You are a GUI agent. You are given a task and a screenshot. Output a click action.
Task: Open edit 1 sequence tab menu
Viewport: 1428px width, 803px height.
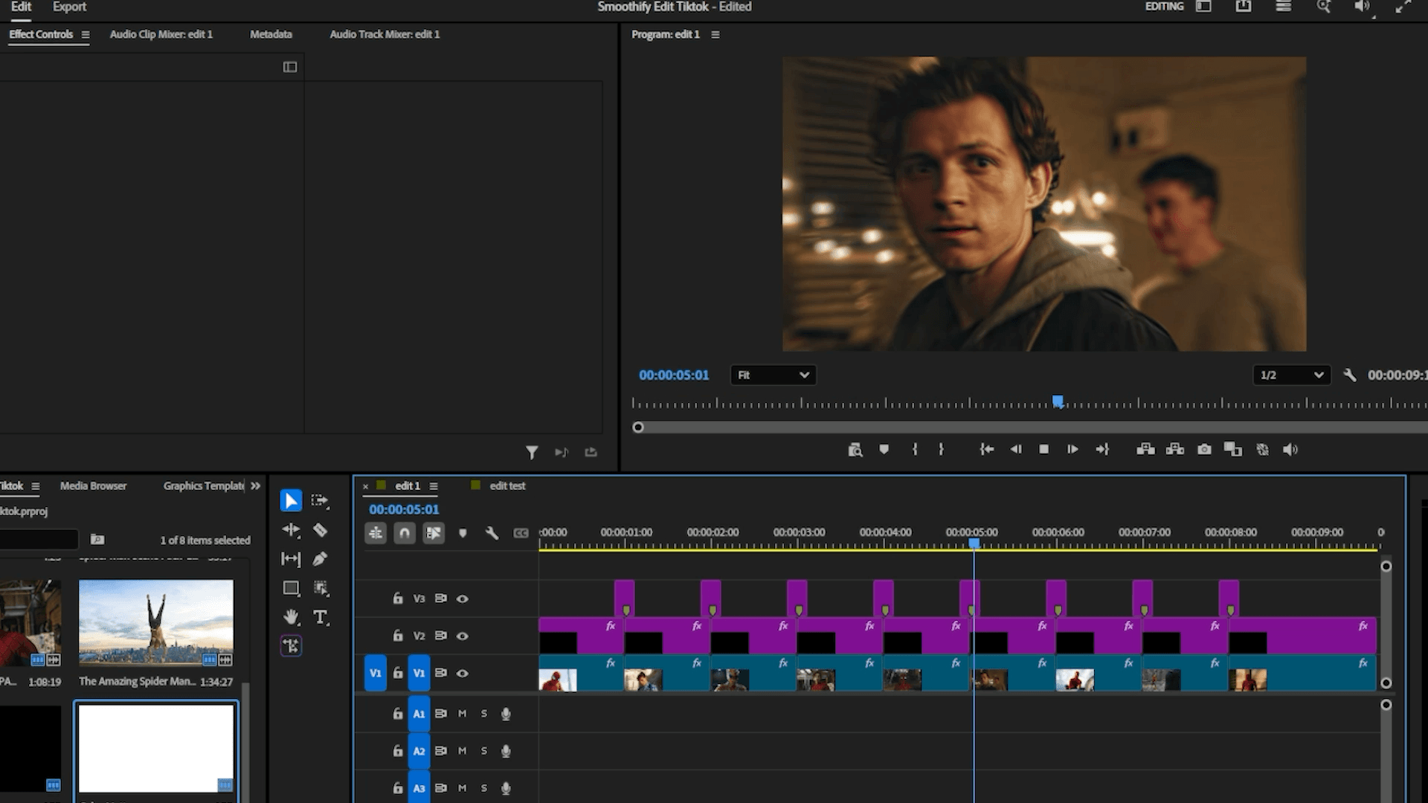[x=434, y=486]
